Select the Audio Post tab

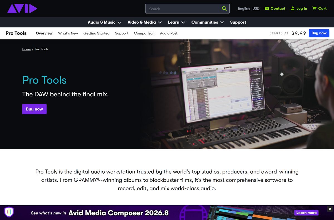pos(169,33)
